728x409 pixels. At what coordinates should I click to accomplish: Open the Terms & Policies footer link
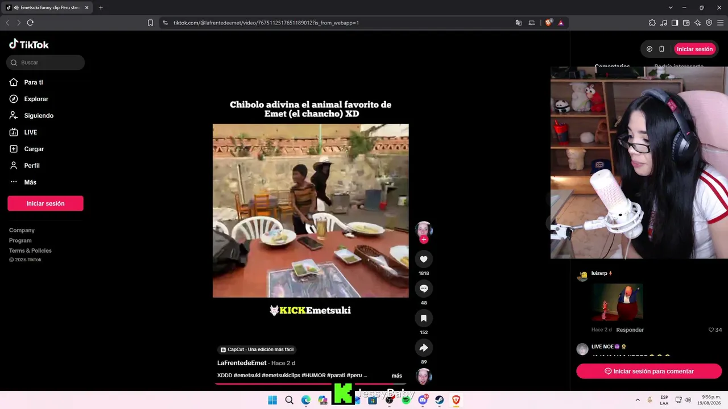pos(30,251)
